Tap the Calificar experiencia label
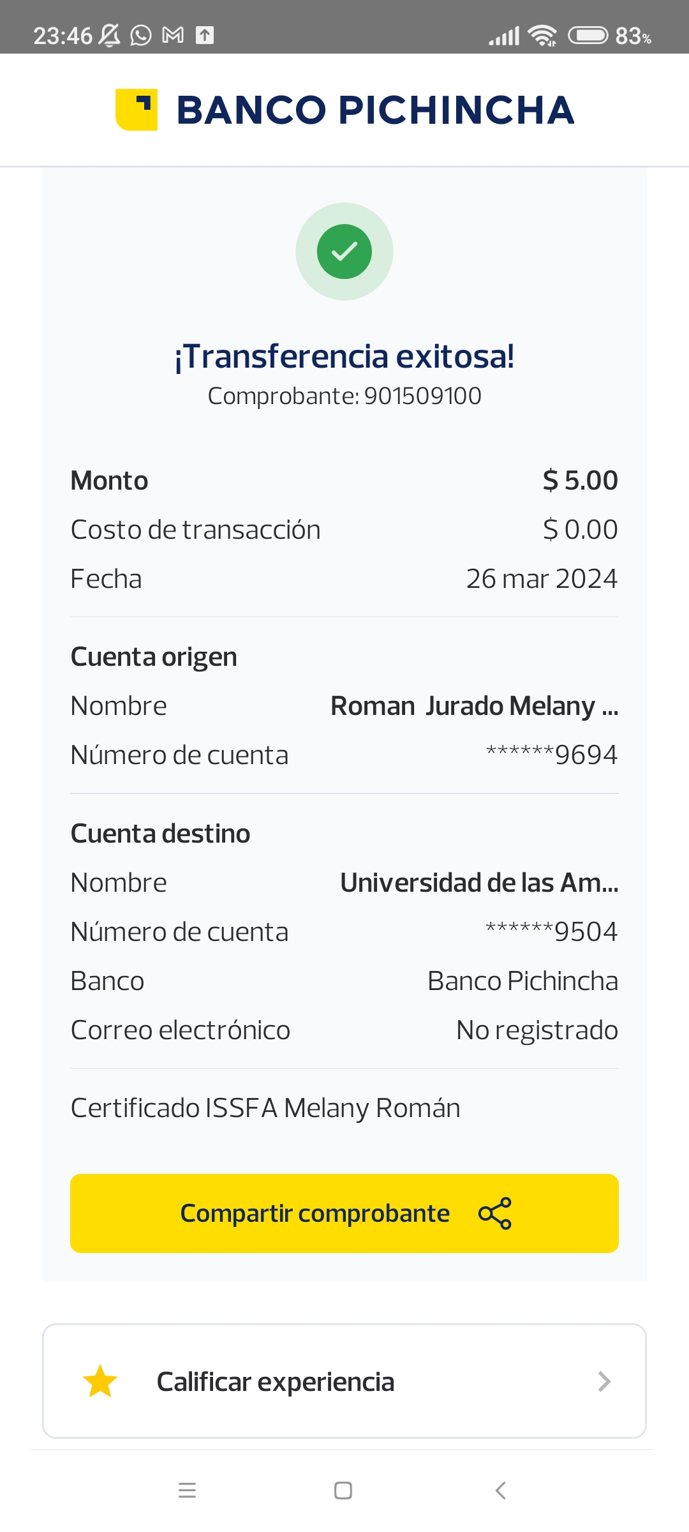This screenshot has height=1532, width=689. (x=276, y=1382)
